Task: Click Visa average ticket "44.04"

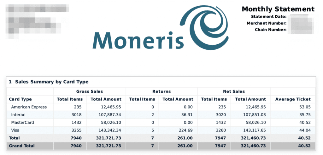Action: click(305, 130)
